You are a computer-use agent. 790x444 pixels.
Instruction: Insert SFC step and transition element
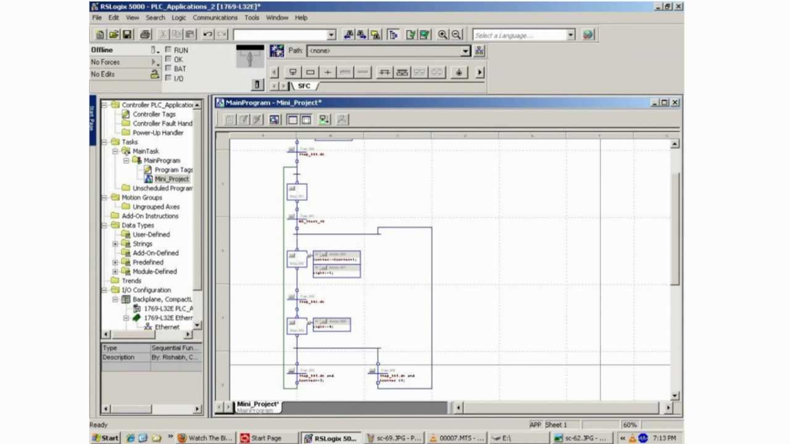[x=293, y=72]
